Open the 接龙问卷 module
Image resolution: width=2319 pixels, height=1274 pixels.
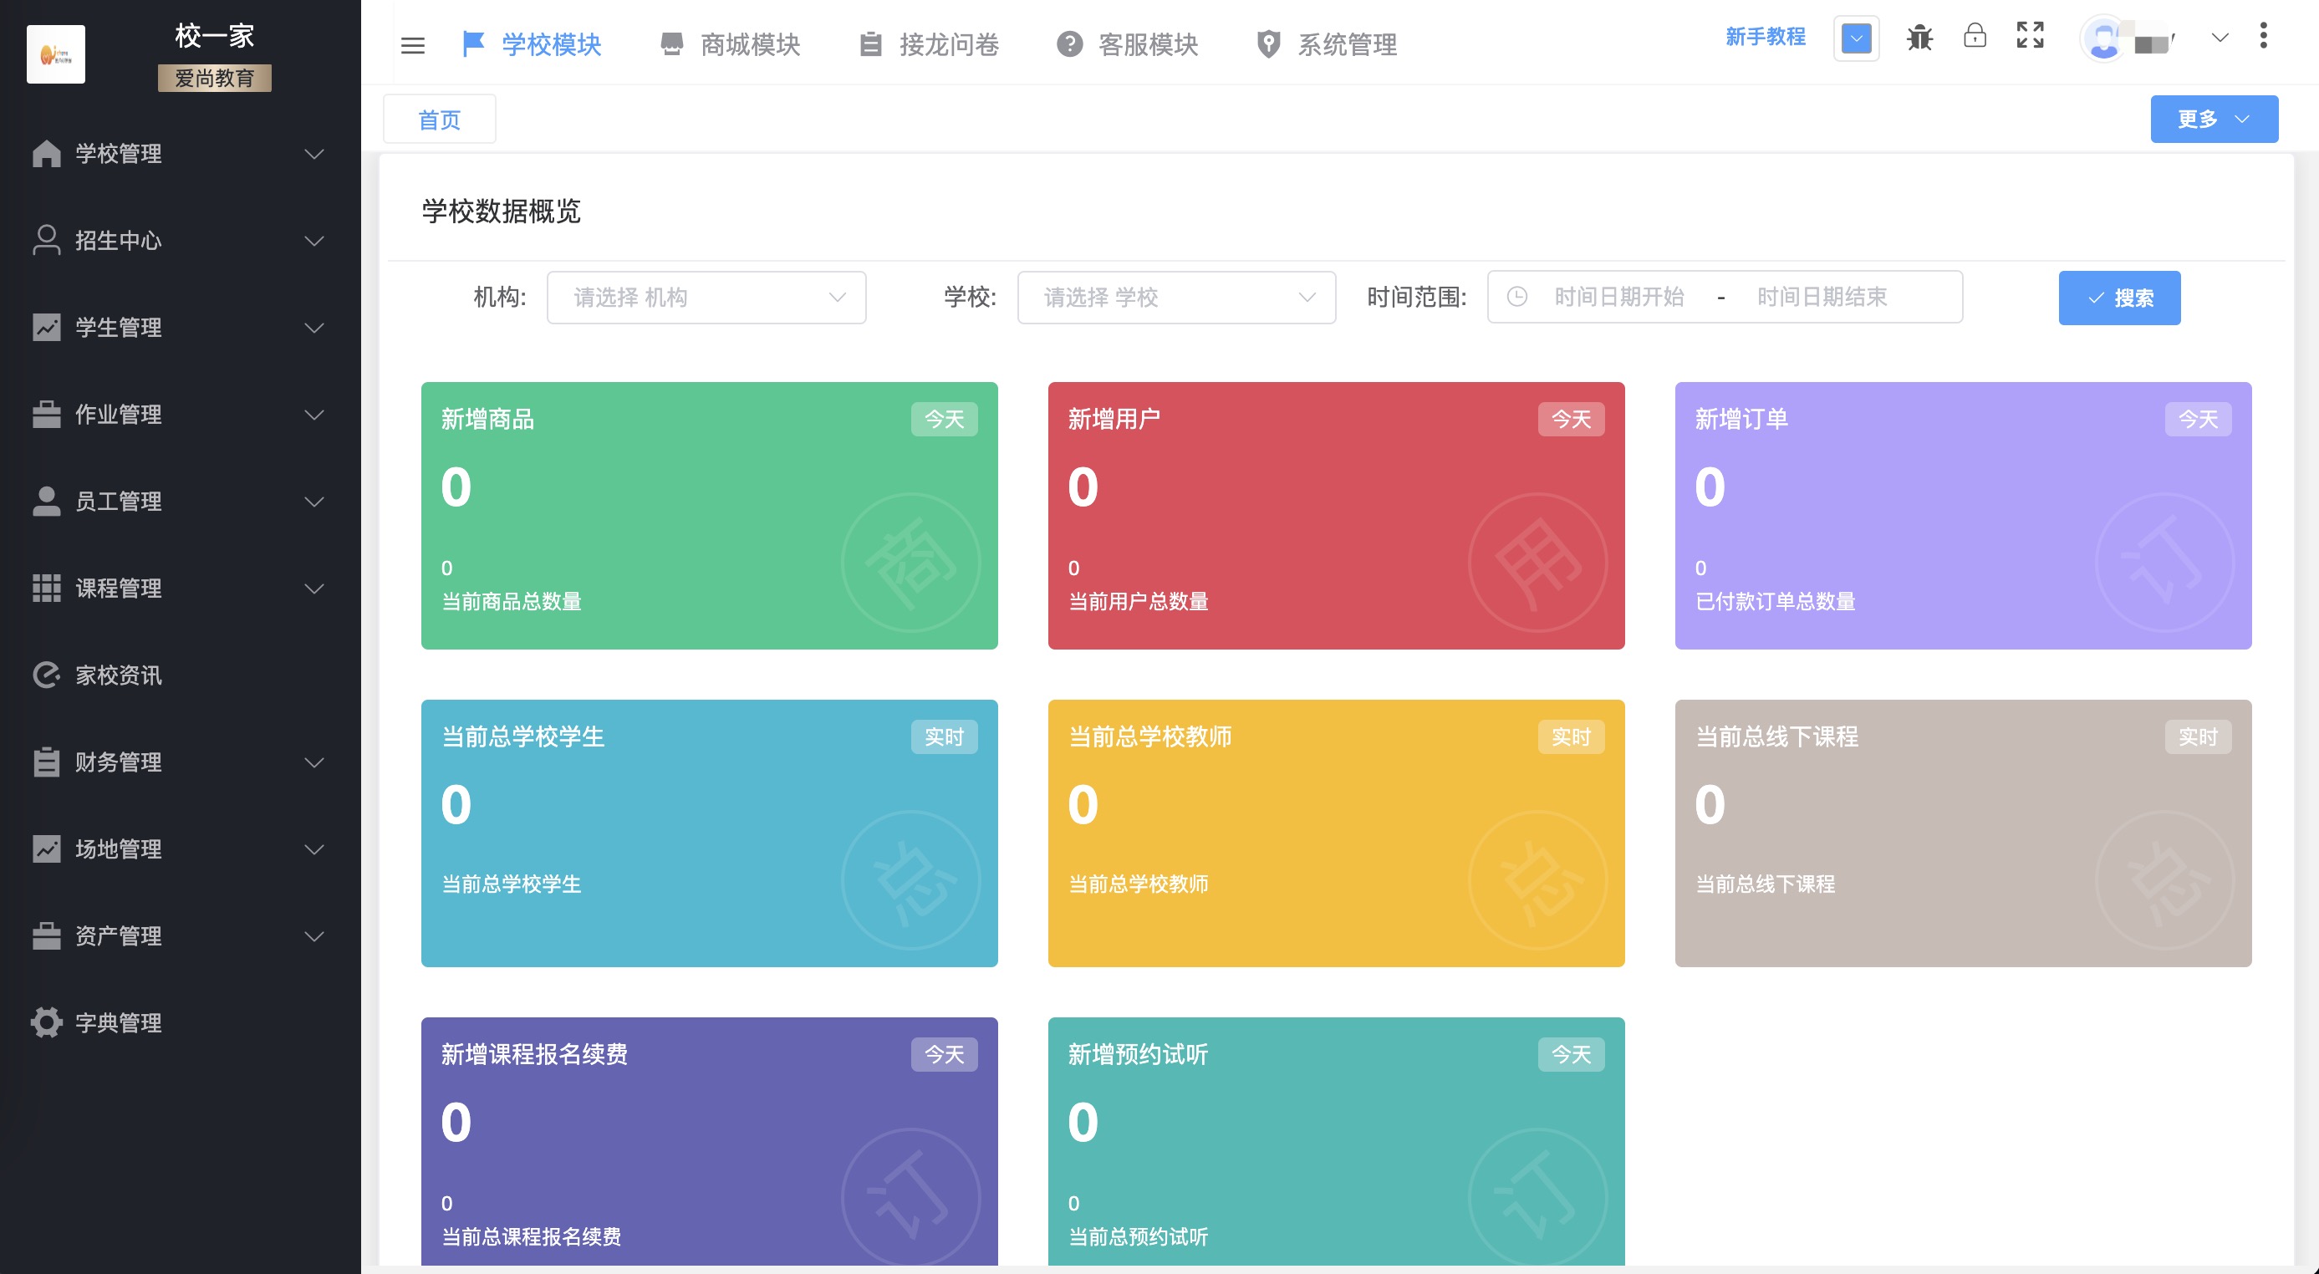click(x=948, y=45)
